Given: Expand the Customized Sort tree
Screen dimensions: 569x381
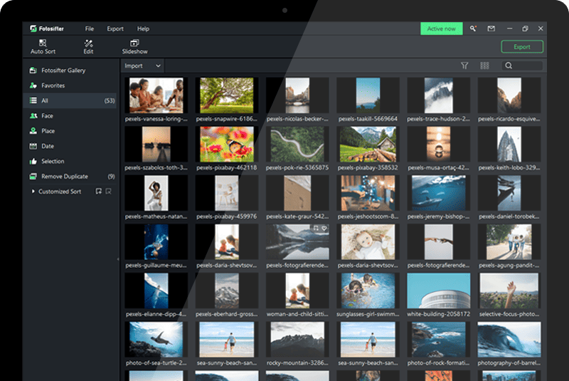Looking at the screenshot, I should click(33, 192).
